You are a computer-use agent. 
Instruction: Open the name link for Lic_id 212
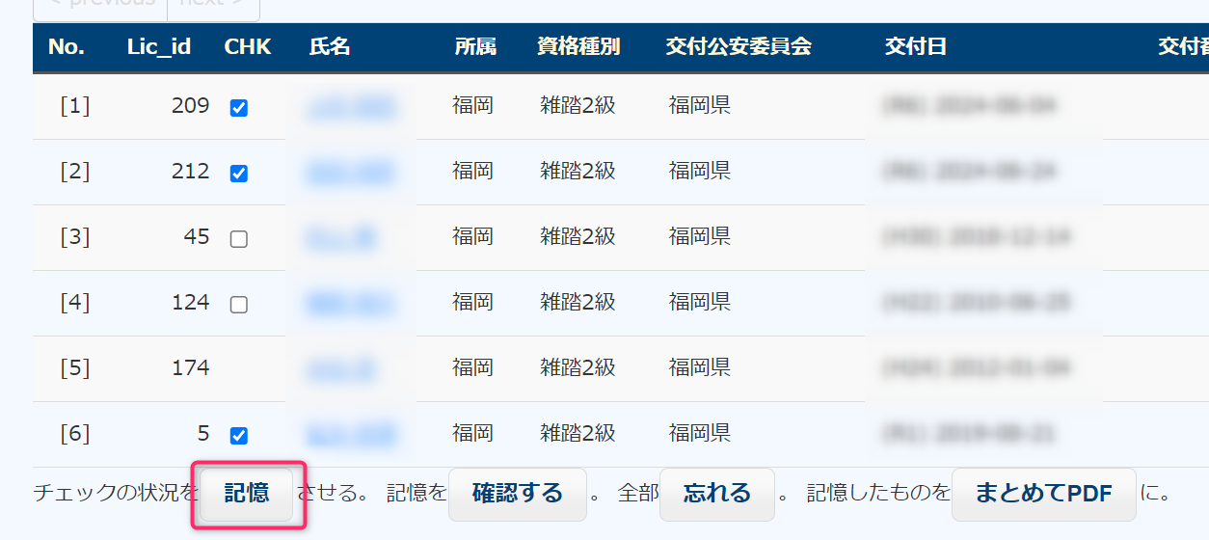(x=351, y=173)
